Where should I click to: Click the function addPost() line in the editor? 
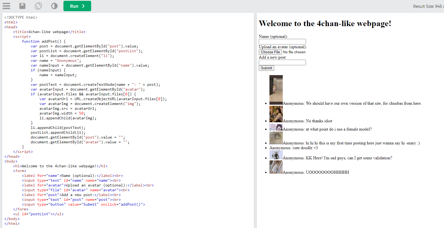[x=44, y=42]
